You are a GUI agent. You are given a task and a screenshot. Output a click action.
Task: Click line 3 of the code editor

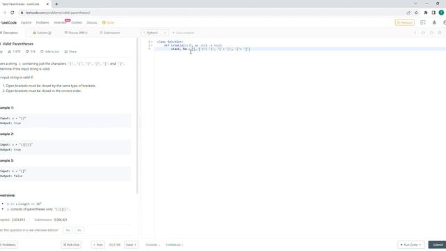pyautogui.click(x=300, y=49)
